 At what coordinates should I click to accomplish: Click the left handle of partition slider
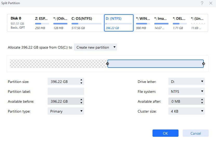click(107, 64)
